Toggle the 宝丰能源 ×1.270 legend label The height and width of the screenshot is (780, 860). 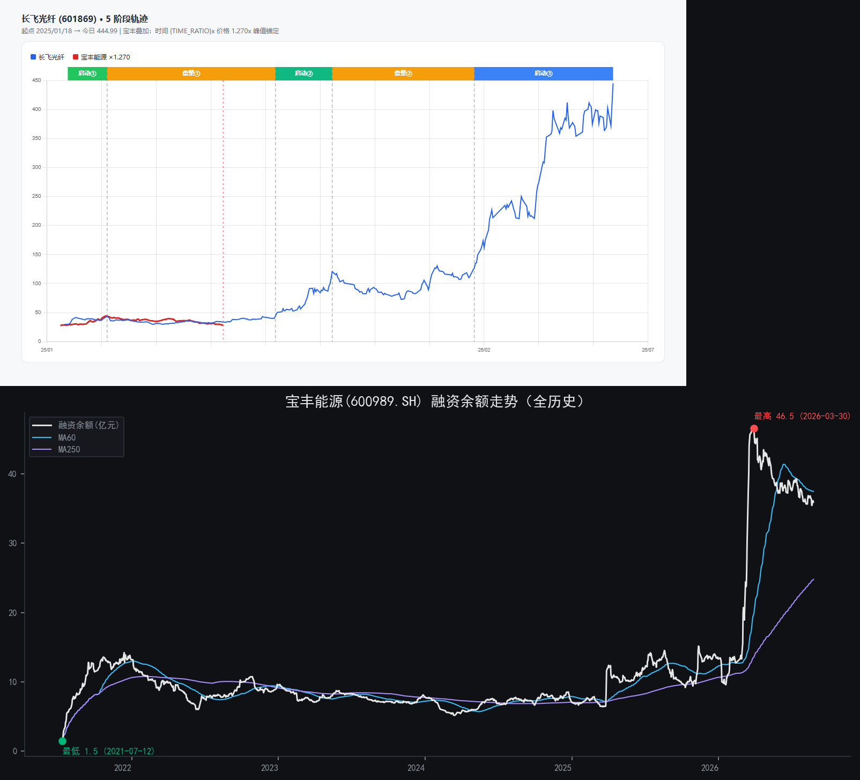tap(106, 57)
